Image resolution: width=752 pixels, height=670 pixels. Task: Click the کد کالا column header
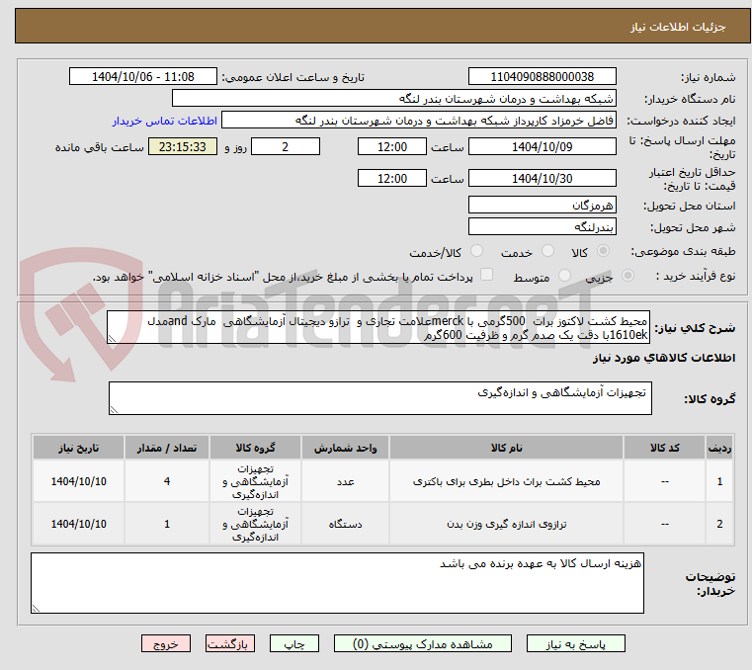664,448
